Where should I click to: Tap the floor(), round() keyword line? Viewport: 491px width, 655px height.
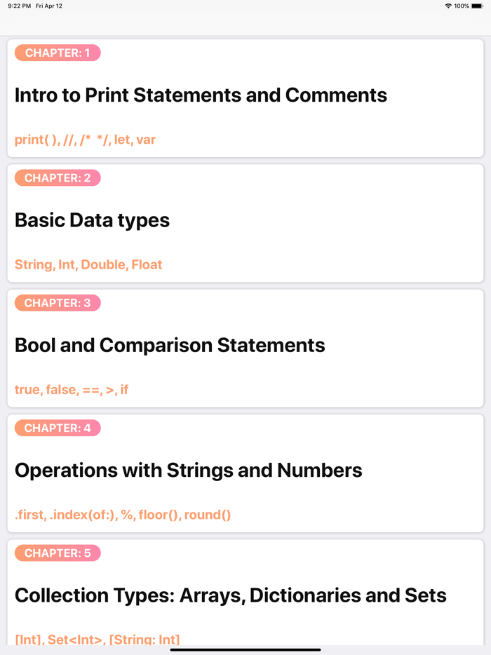click(x=188, y=514)
